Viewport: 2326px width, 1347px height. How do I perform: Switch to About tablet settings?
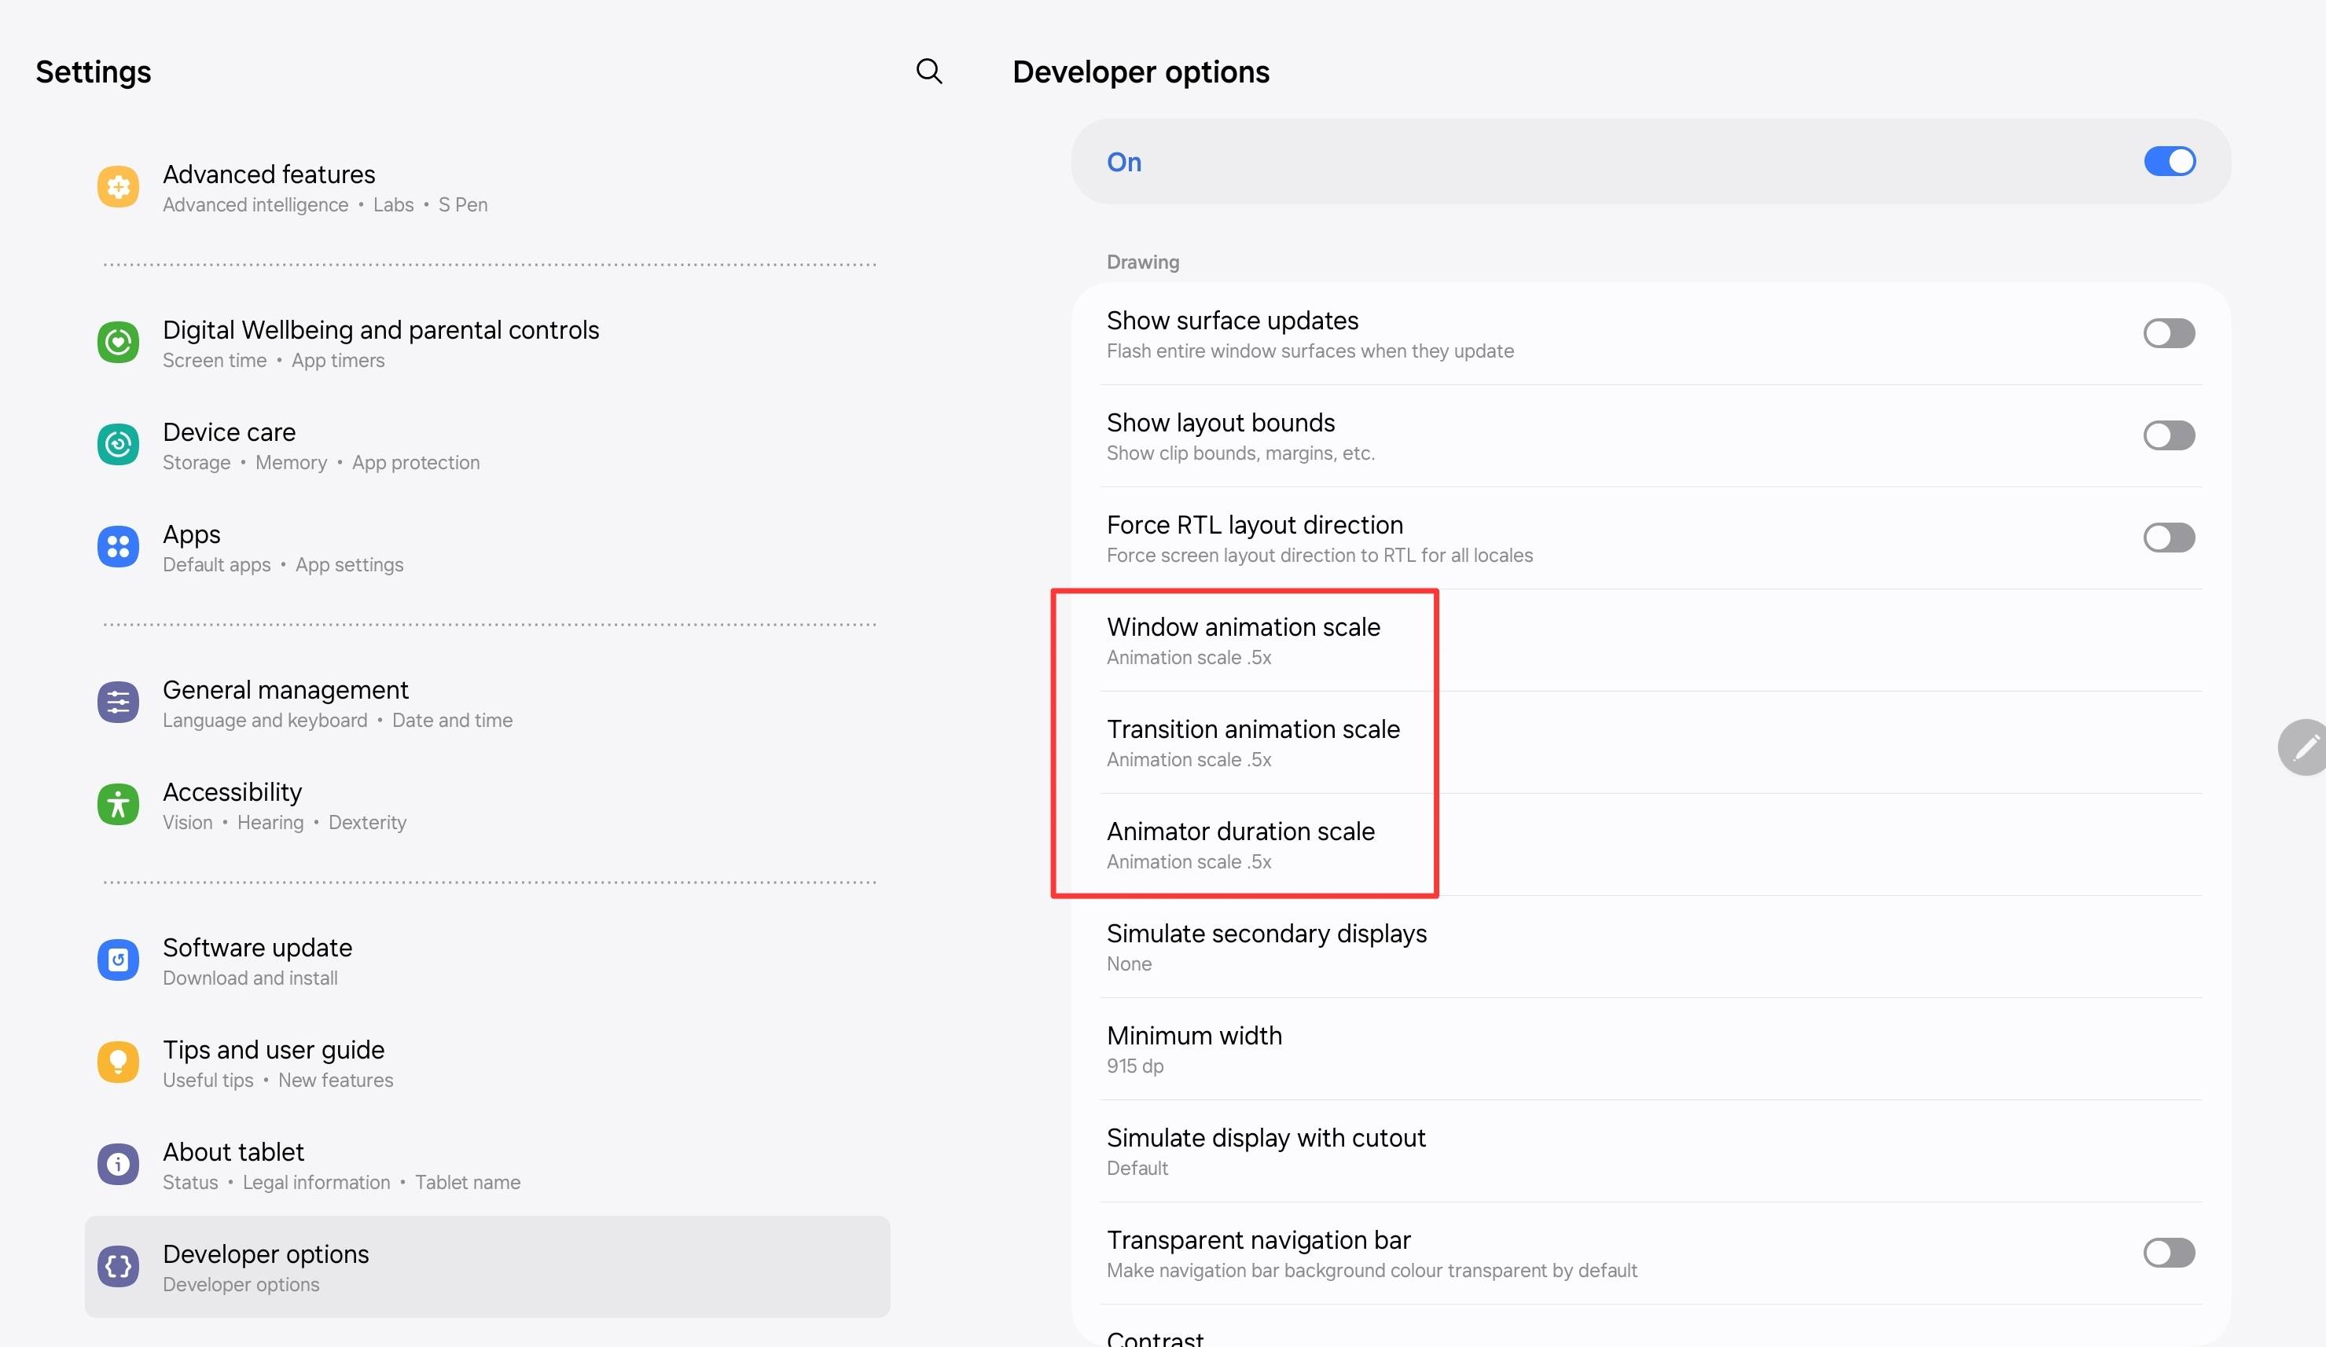click(233, 1165)
